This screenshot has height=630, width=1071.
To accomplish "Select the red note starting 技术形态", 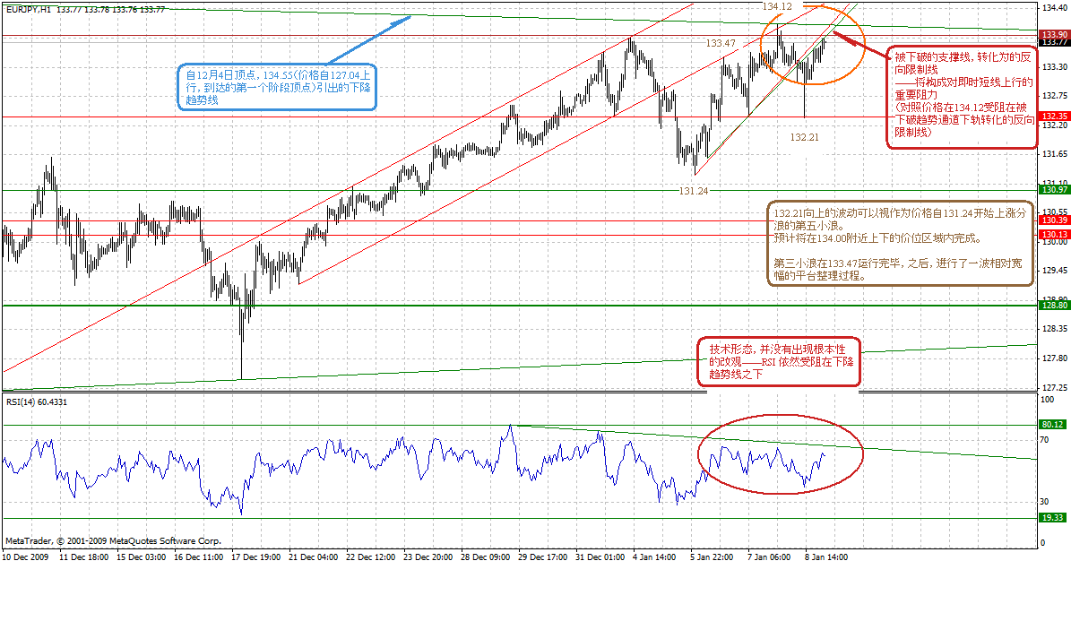I will click(779, 362).
